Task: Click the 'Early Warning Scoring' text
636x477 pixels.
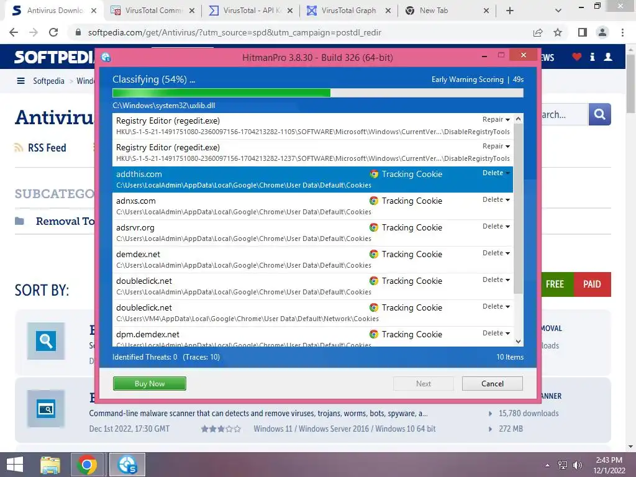Action: click(467, 79)
